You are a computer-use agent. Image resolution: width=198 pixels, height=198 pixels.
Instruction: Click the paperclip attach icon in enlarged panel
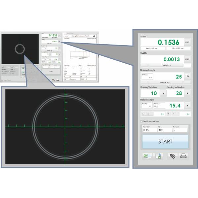pos(172,156)
